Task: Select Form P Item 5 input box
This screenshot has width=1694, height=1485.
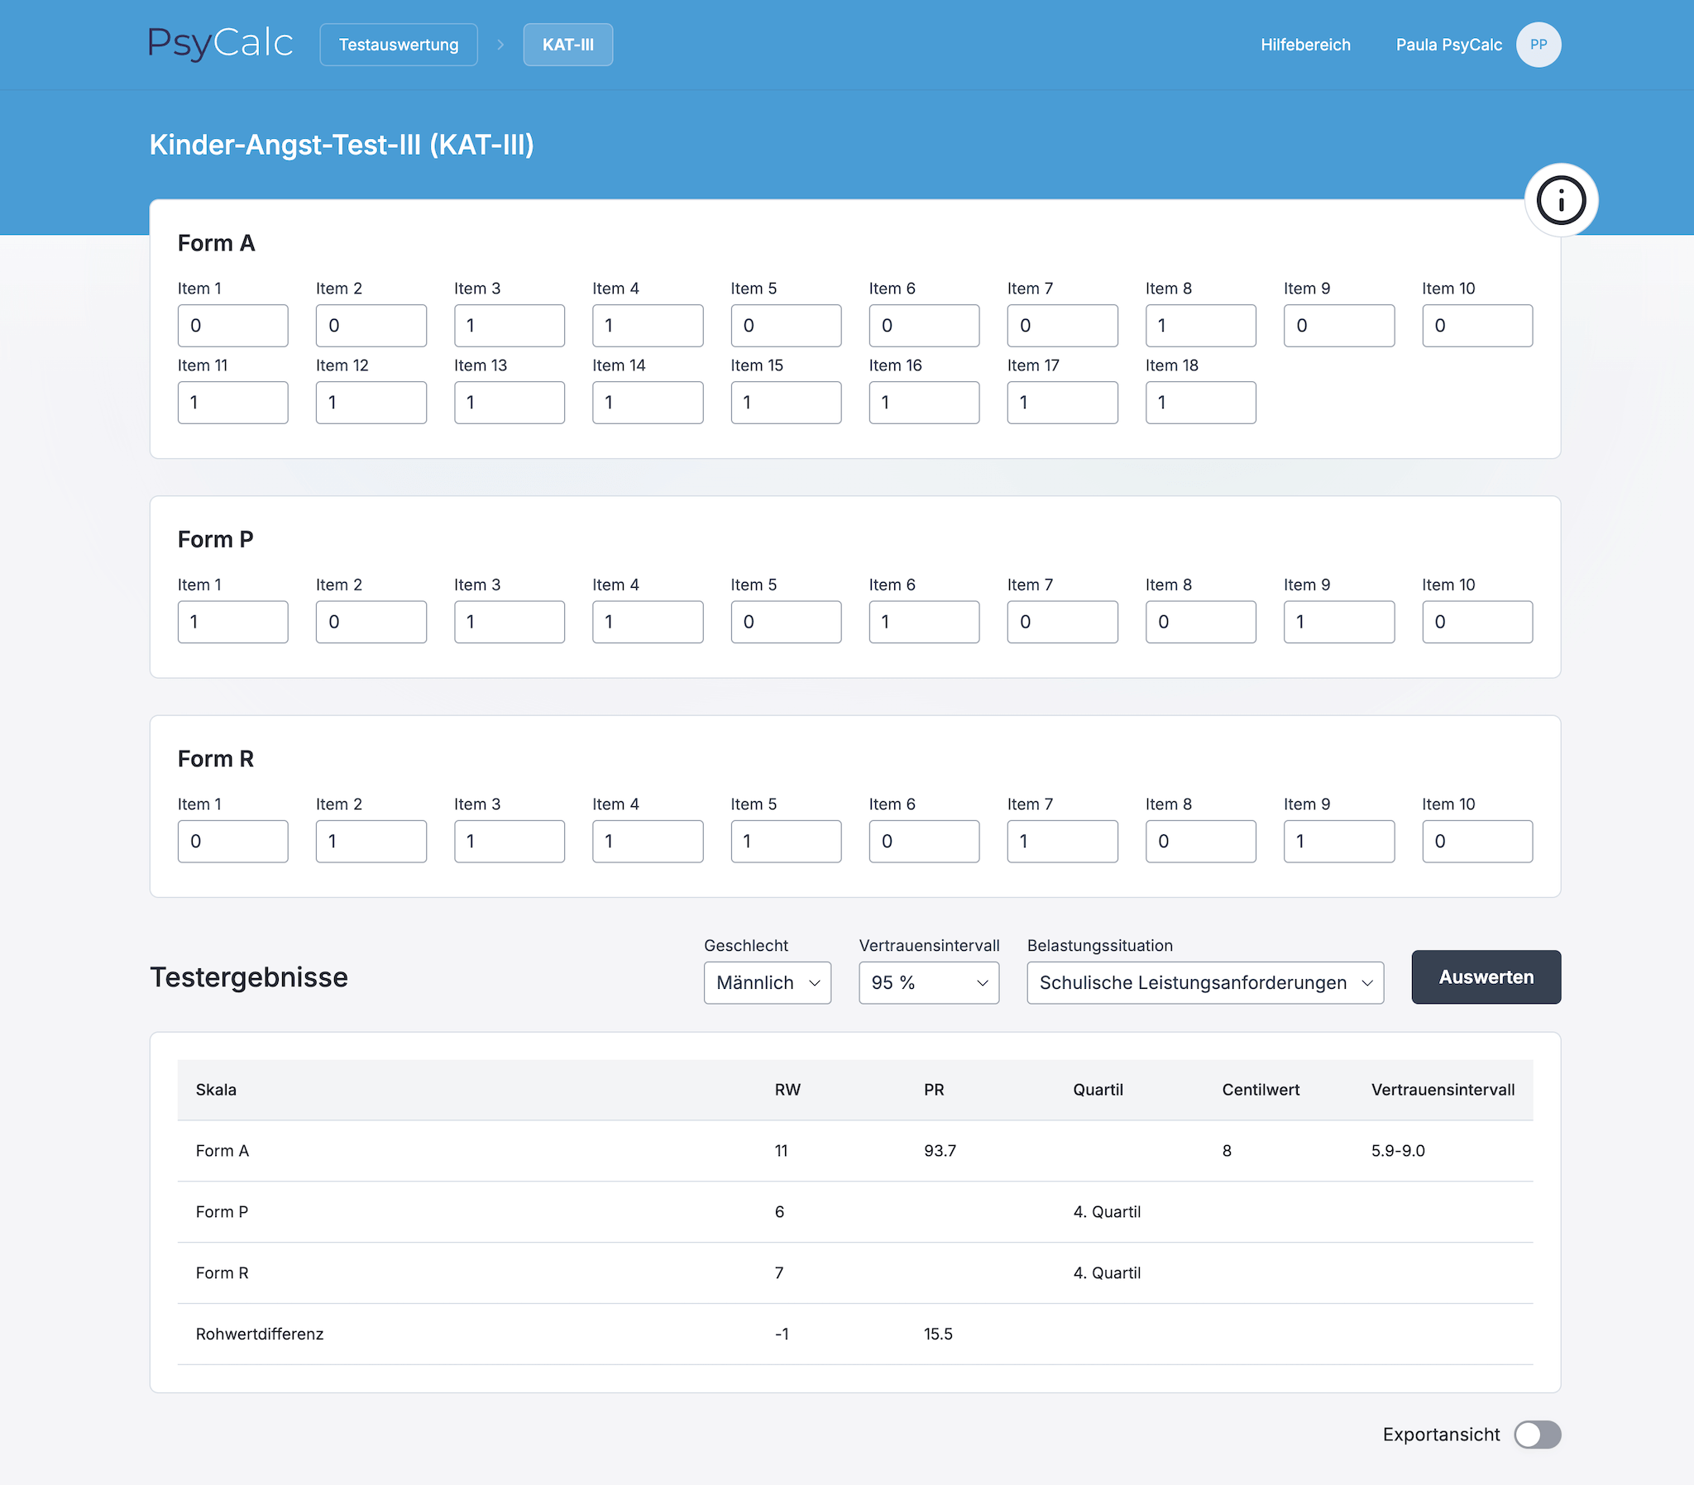Action: click(x=786, y=623)
